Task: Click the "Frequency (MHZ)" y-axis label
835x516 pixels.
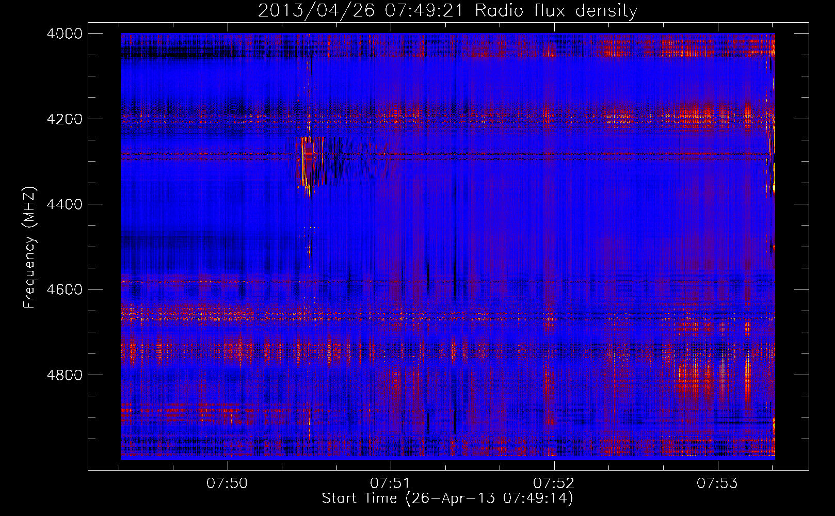Action: [x=29, y=248]
